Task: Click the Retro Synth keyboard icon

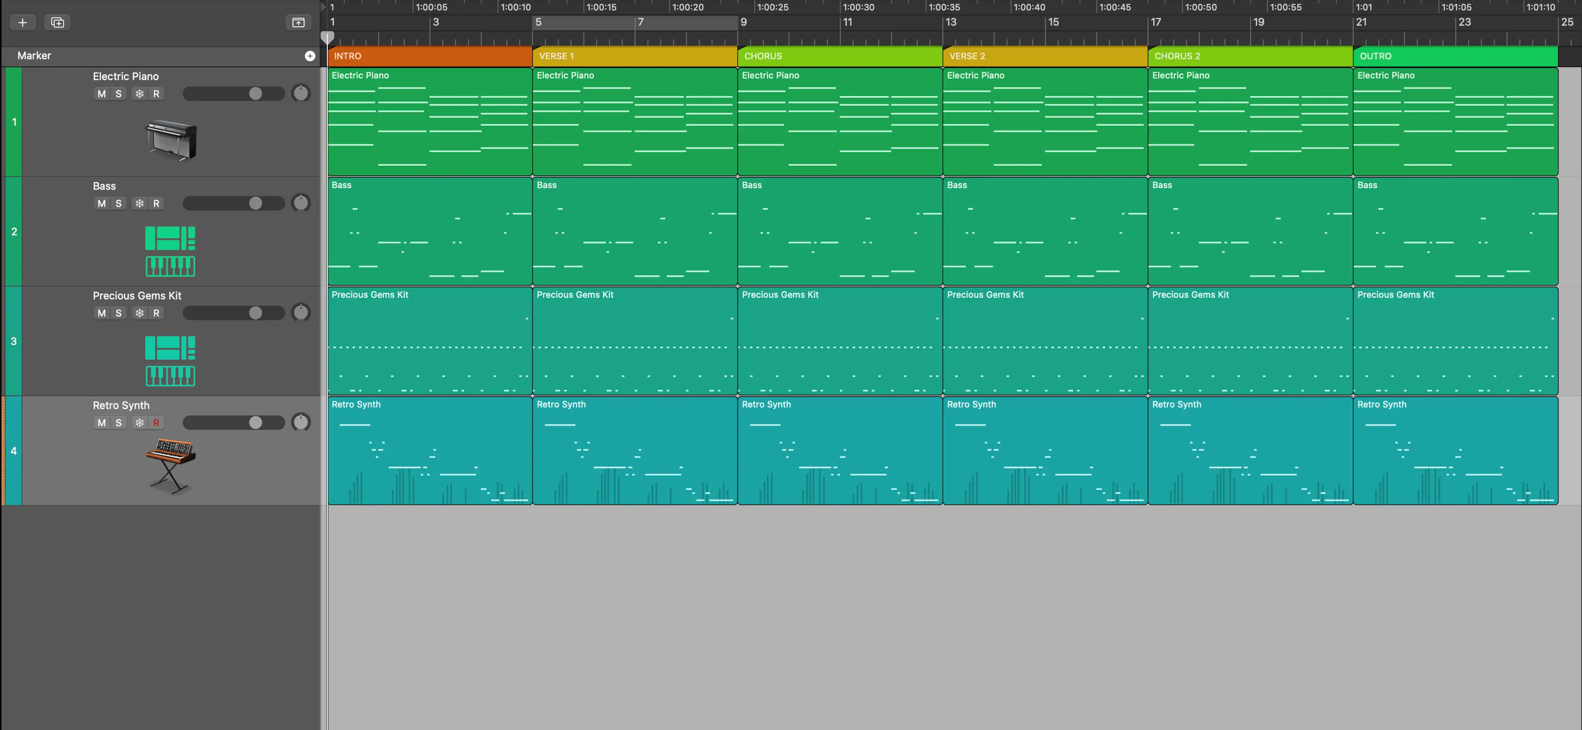Action: 171,466
